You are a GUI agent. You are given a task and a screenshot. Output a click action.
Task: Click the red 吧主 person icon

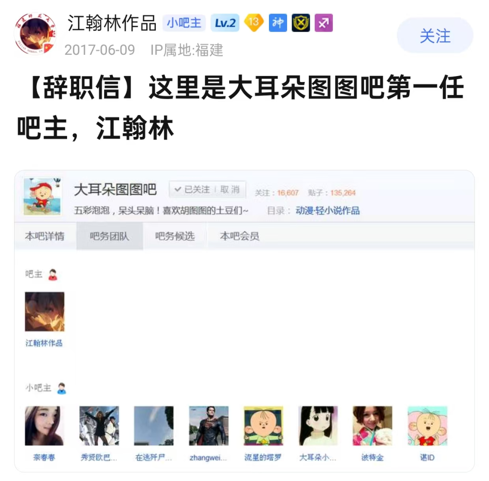pos(53,274)
